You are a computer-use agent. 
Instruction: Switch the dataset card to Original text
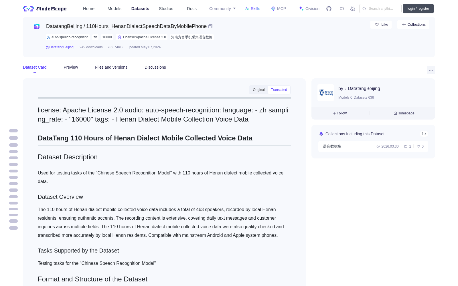pos(259,90)
